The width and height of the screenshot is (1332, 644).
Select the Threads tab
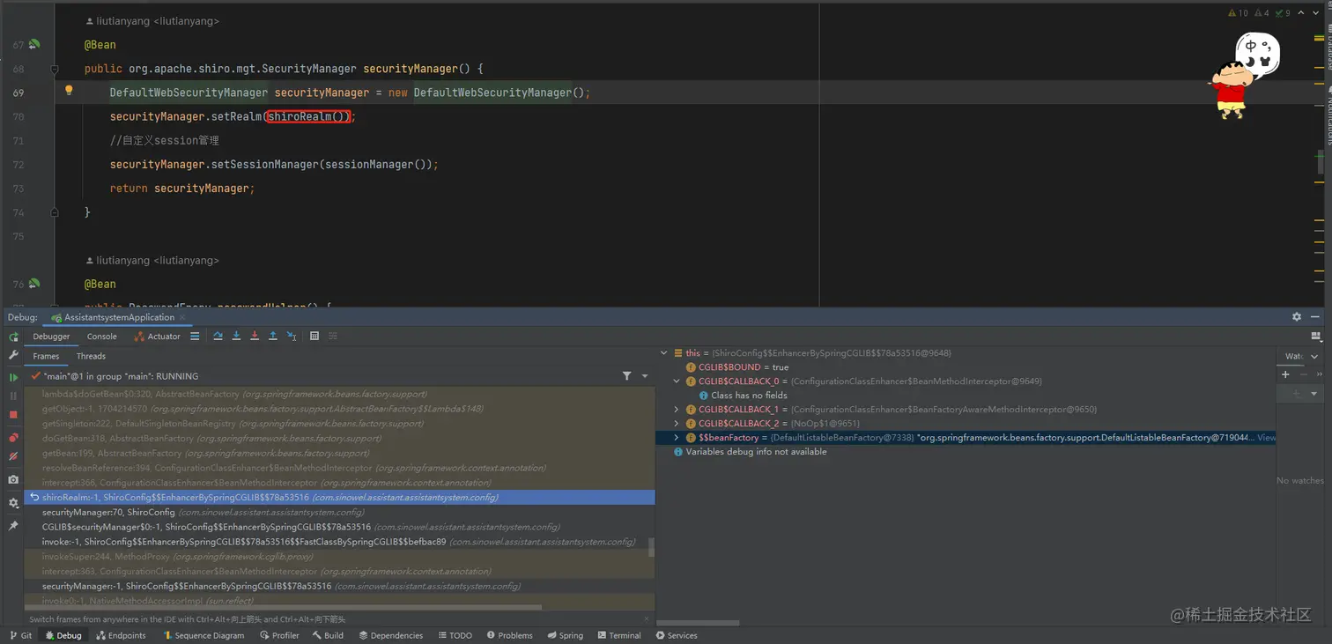pyautogui.click(x=91, y=356)
